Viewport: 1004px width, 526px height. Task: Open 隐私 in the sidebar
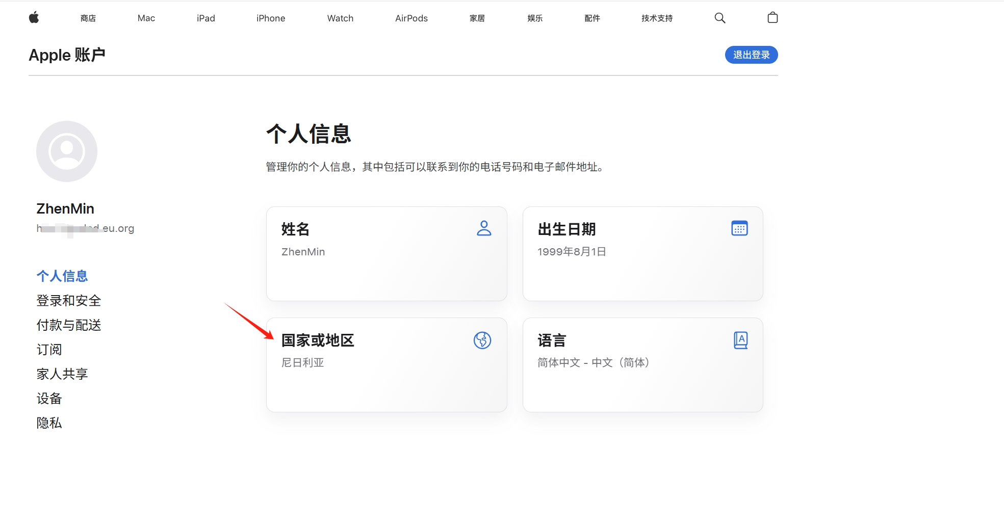[x=49, y=423]
